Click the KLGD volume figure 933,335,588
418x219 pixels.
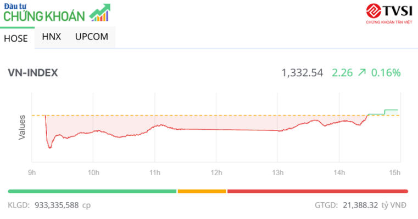tap(57, 205)
